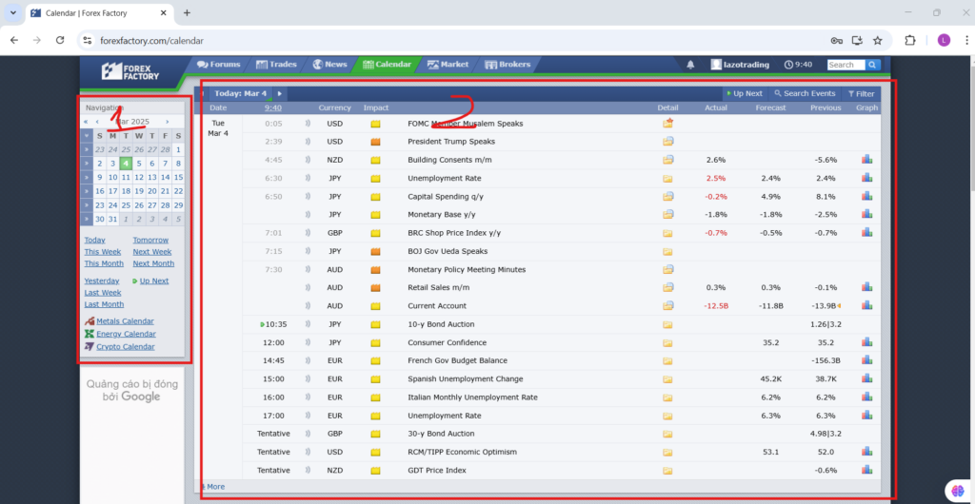975x504 pixels.
Task: Open detail folder for Monetary Policy Meeting Minutes
Action: [x=667, y=269]
